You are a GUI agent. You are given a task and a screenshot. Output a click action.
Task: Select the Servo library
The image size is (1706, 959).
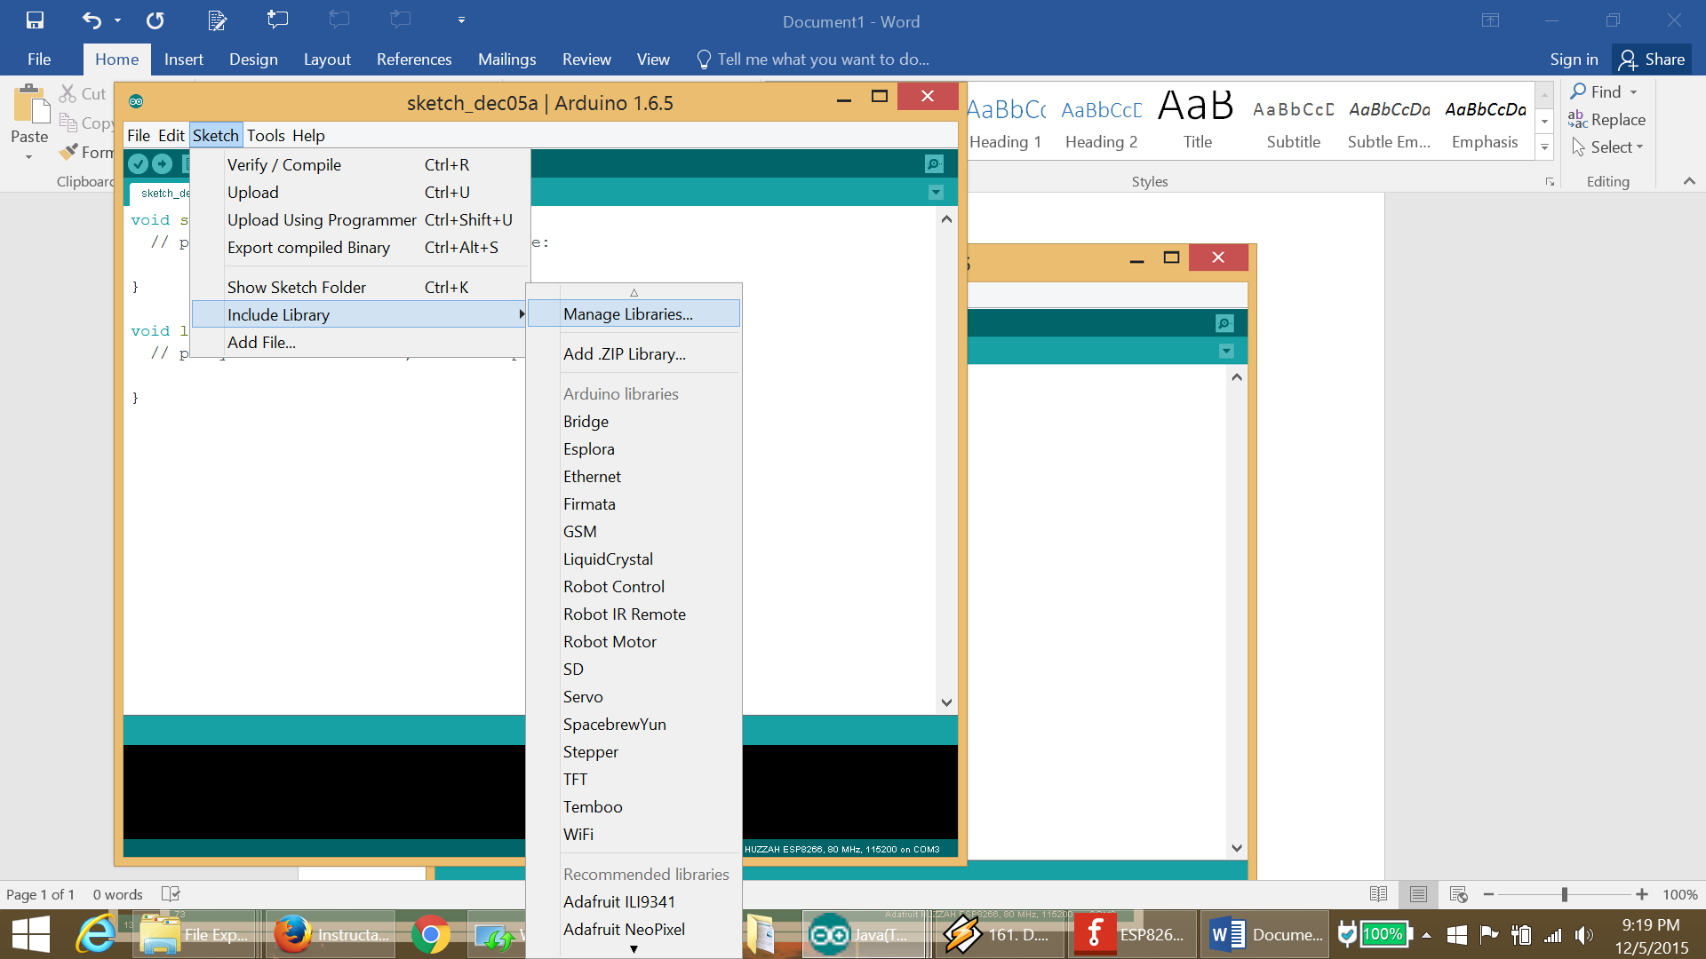point(634,696)
